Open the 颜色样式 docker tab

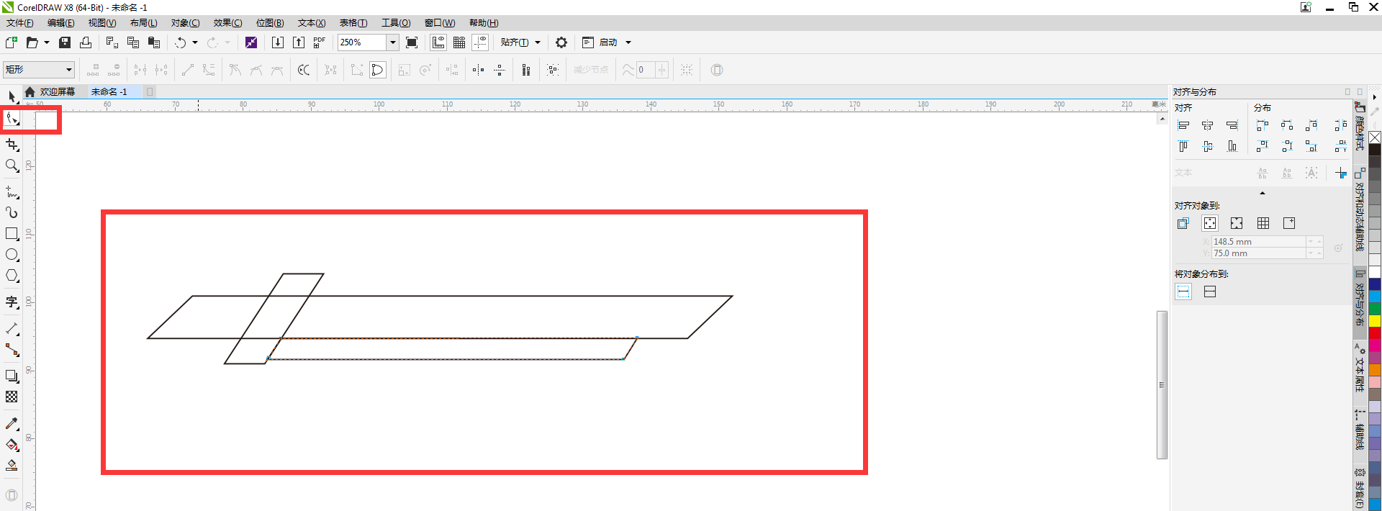pyautogui.click(x=1360, y=128)
